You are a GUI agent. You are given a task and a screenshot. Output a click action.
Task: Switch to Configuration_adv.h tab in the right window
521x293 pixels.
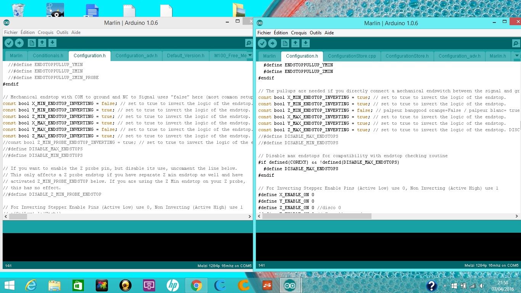460,56
